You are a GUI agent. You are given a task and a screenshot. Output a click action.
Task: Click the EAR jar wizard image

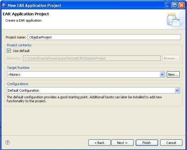click(x=173, y=20)
